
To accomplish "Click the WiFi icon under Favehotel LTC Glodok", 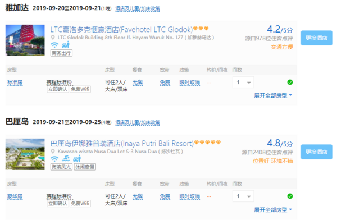I will point(54,45).
